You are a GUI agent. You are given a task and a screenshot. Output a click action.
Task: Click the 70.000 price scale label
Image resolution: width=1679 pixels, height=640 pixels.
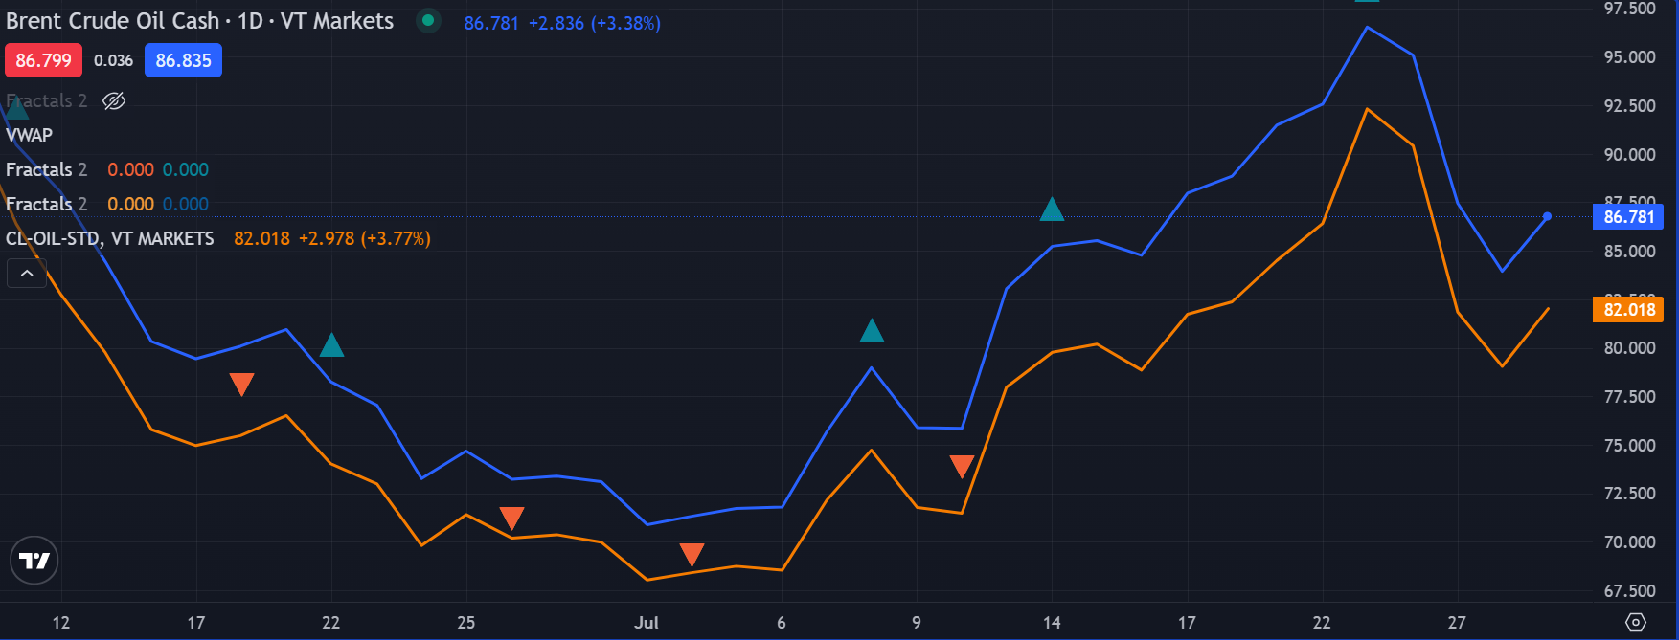pyautogui.click(x=1629, y=542)
